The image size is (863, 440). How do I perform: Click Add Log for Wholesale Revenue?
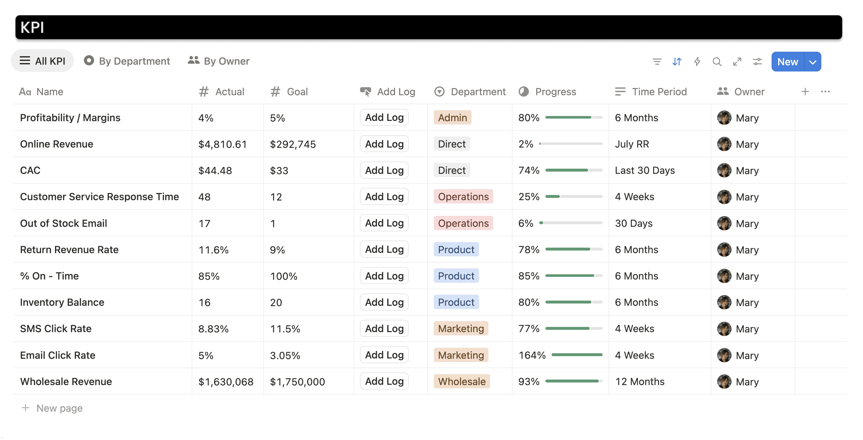click(384, 381)
